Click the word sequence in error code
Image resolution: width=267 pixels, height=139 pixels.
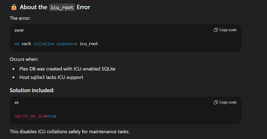66,44
